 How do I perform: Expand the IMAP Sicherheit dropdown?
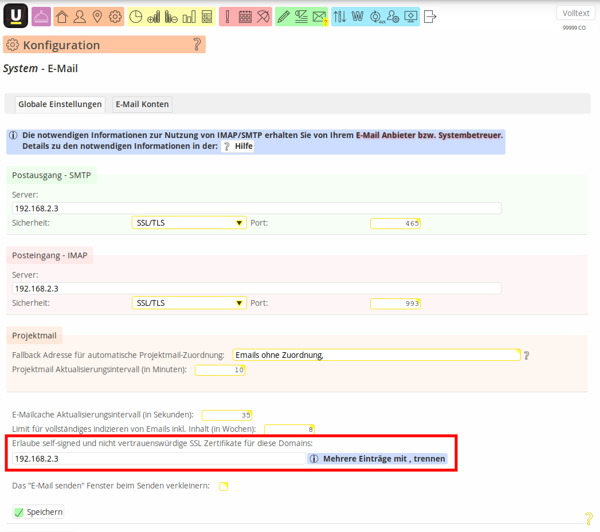pos(189,303)
